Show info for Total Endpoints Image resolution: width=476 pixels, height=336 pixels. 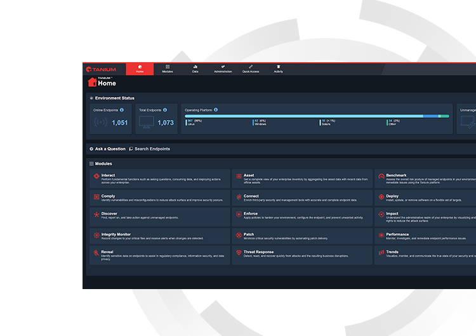pos(165,110)
